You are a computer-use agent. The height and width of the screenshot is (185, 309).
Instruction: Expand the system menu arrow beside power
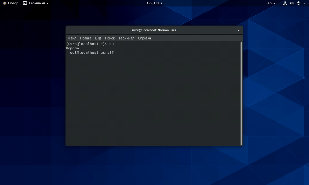[304, 3]
